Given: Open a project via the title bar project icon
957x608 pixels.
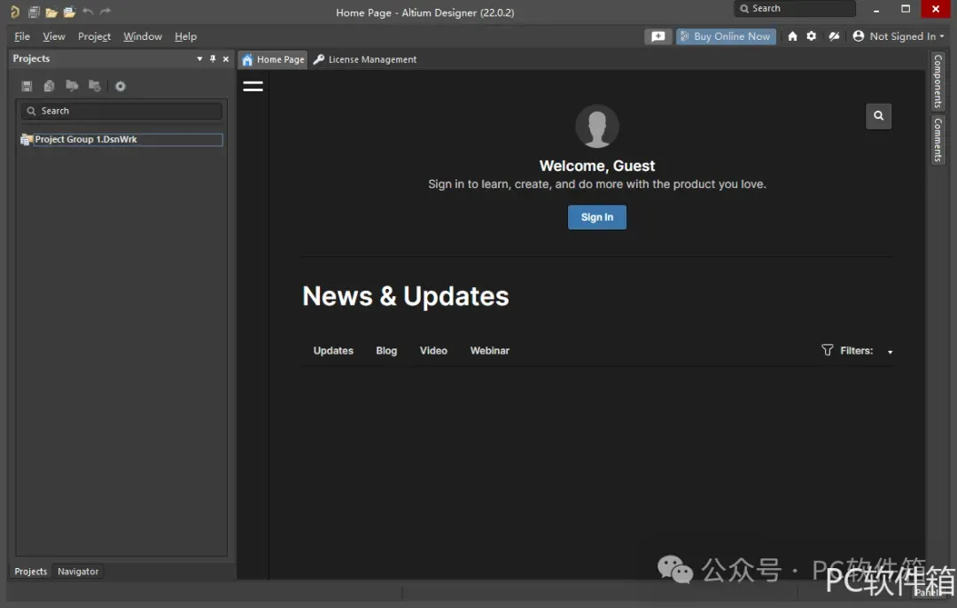Looking at the screenshot, I should click(69, 12).
